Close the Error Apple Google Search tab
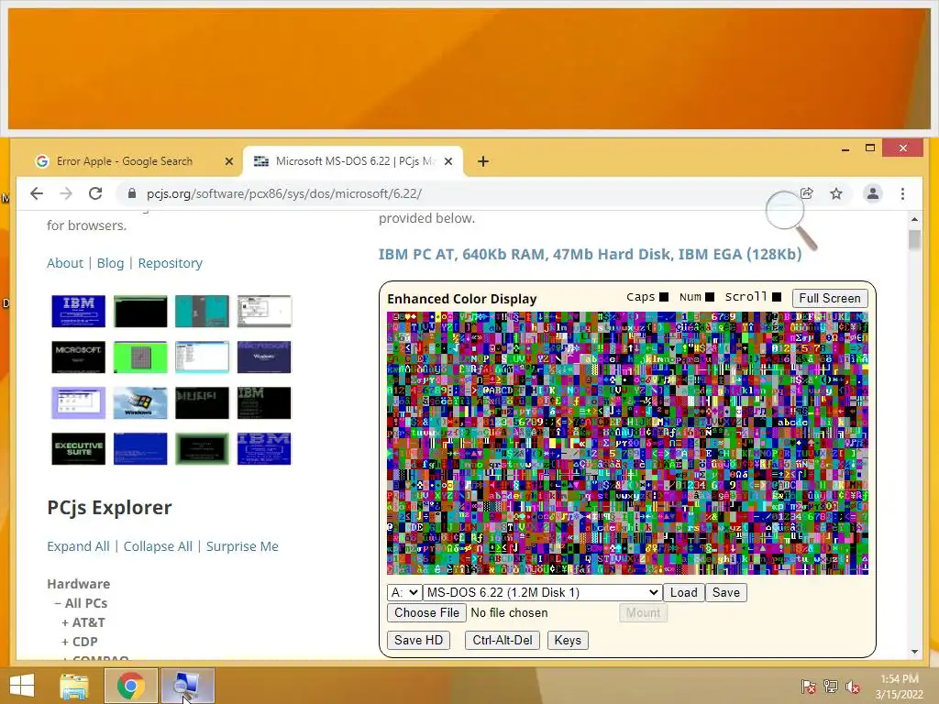This screenshot has height=704, width=939. point(228,161)
